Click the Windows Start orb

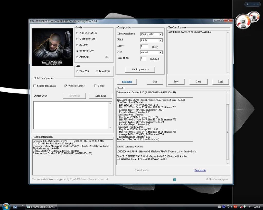(6, 207)
